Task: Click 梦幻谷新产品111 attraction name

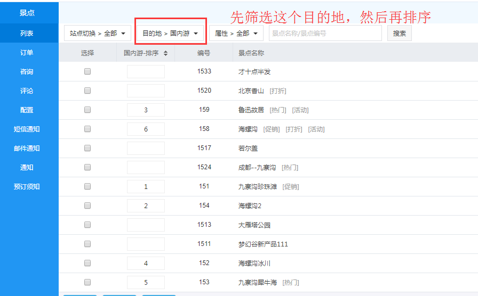Action: pyautogui.click(x=262, y=244)
